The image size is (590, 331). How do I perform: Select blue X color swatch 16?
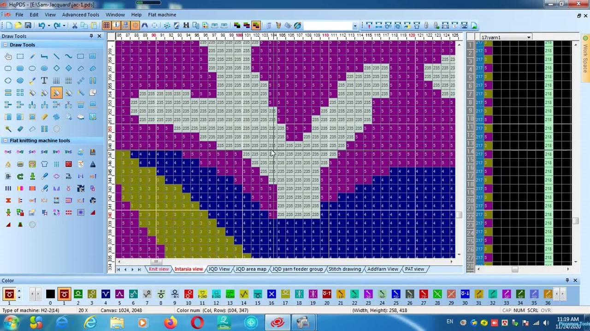271,294
